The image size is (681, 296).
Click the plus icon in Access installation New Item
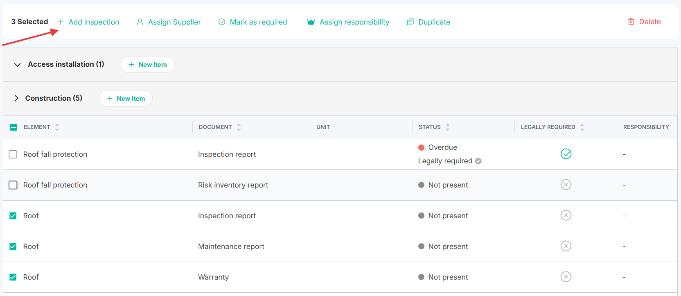tap(131, 64)
